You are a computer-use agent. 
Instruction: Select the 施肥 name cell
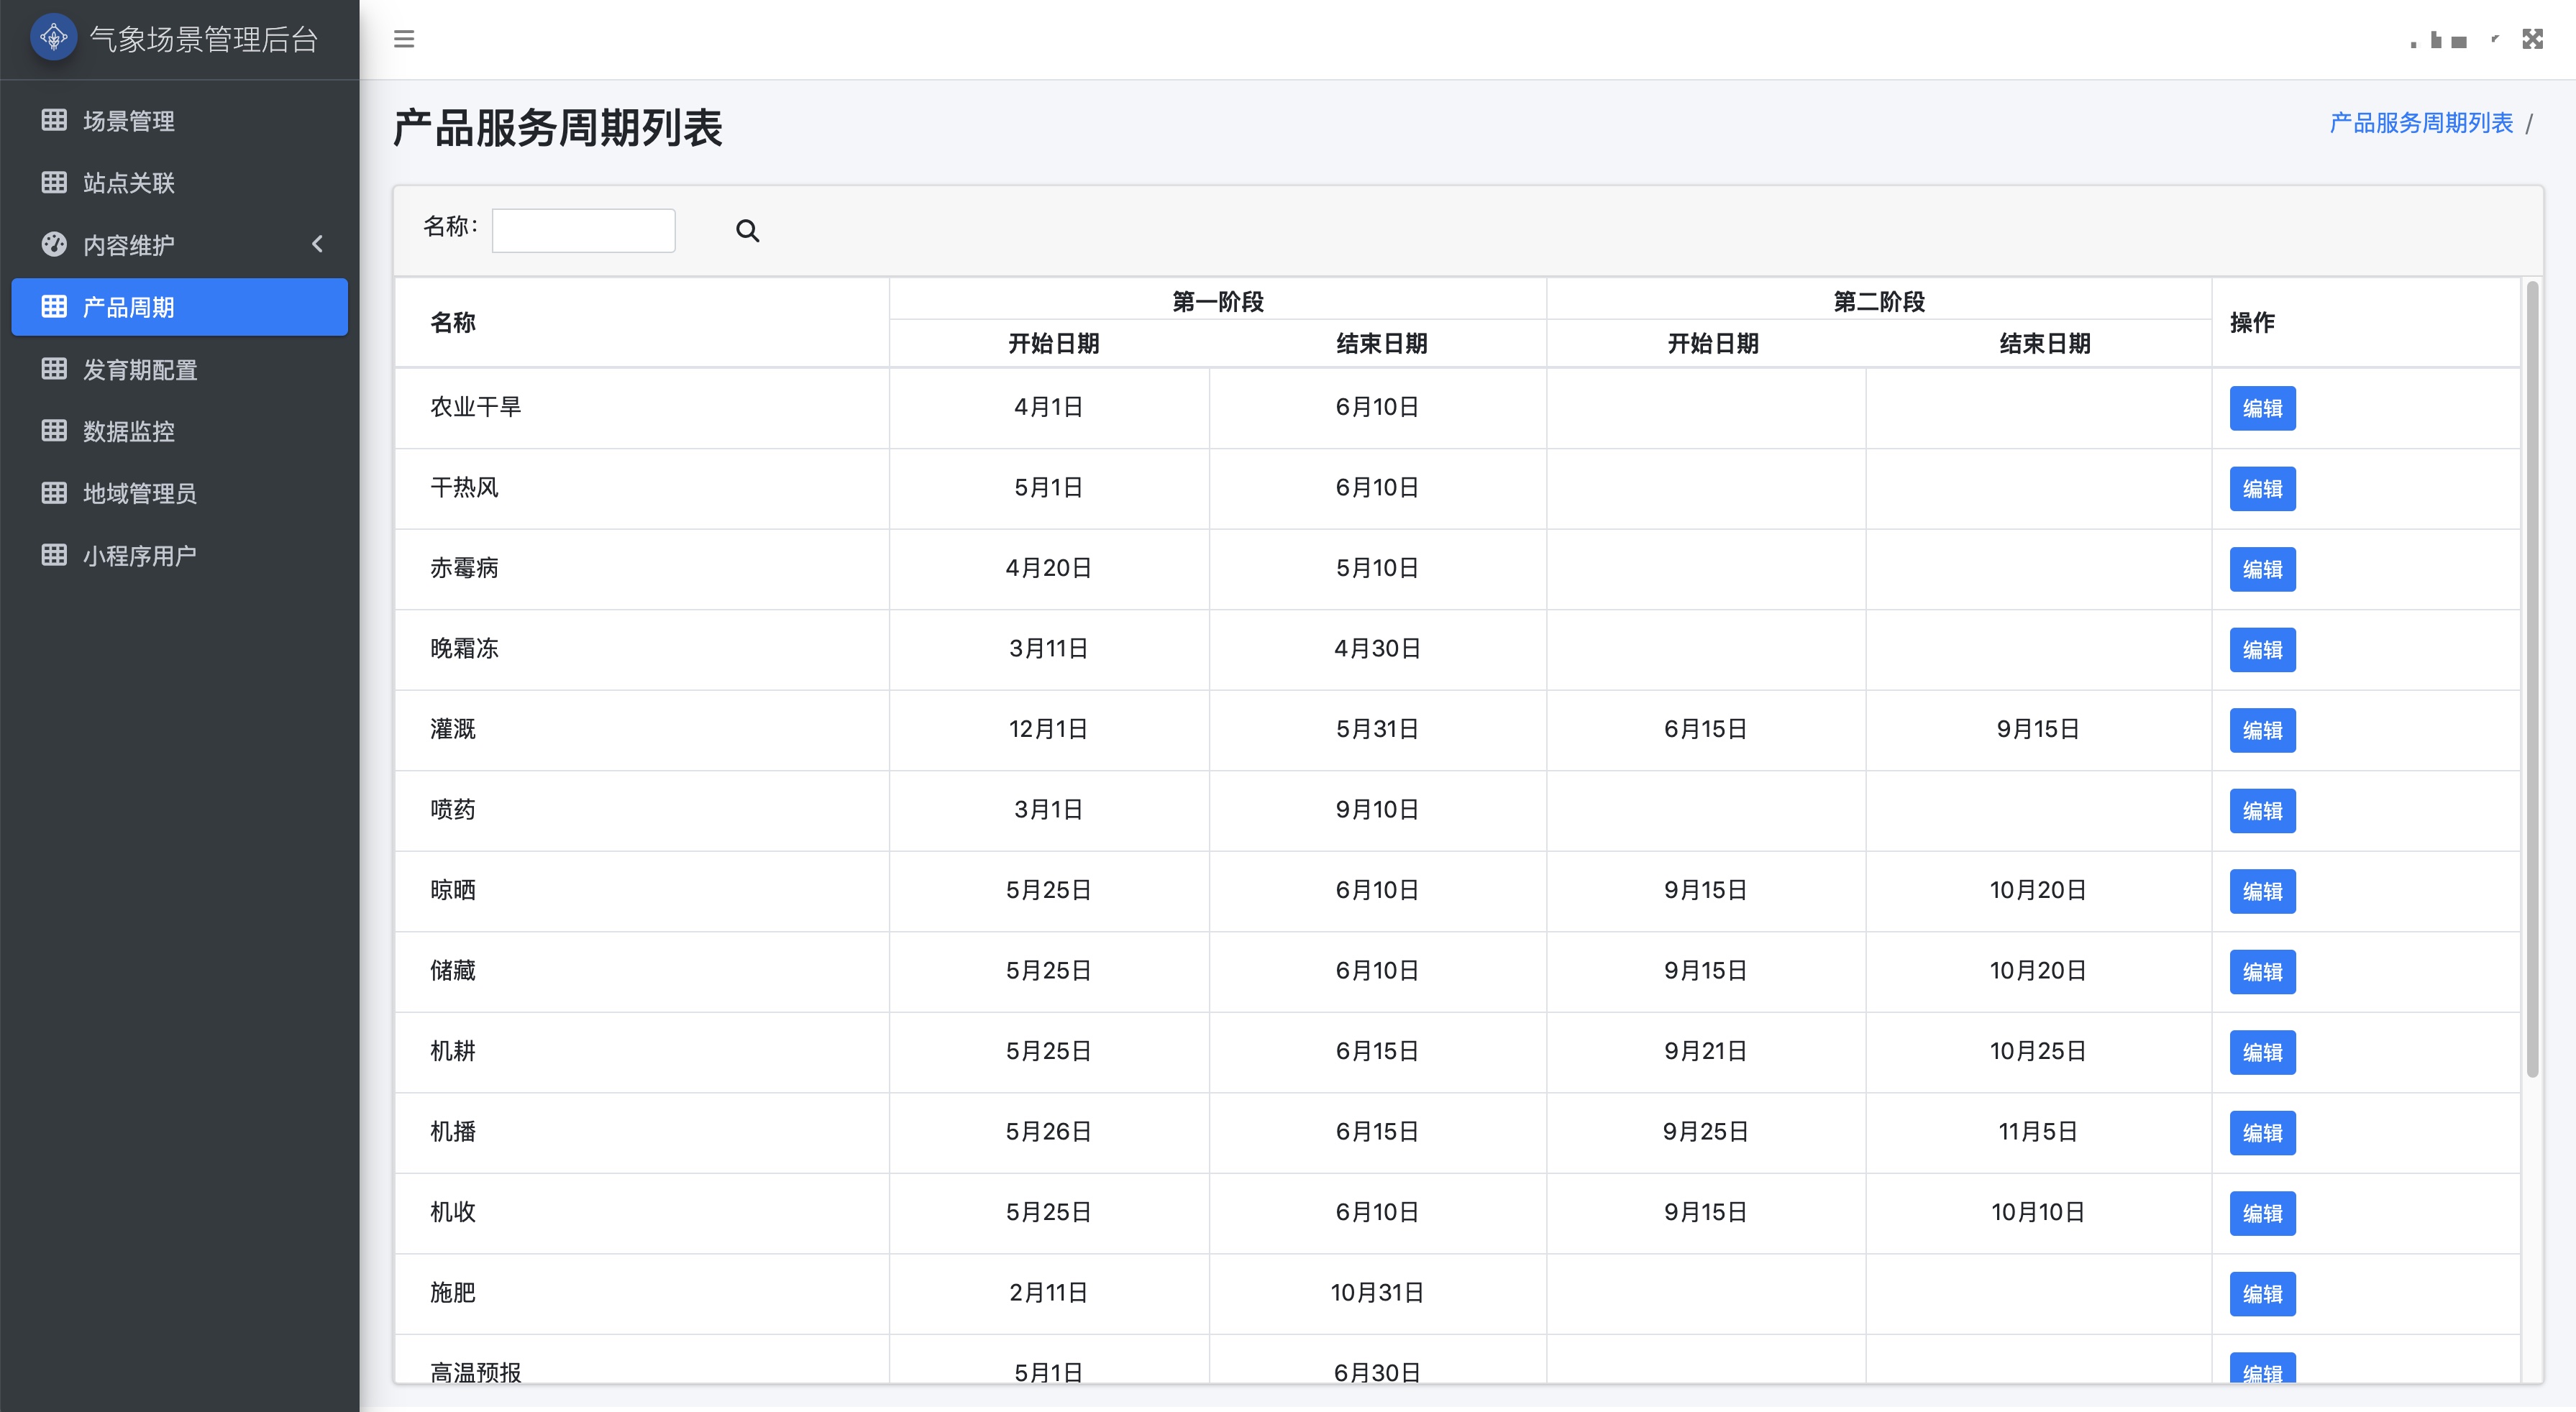642,1293
